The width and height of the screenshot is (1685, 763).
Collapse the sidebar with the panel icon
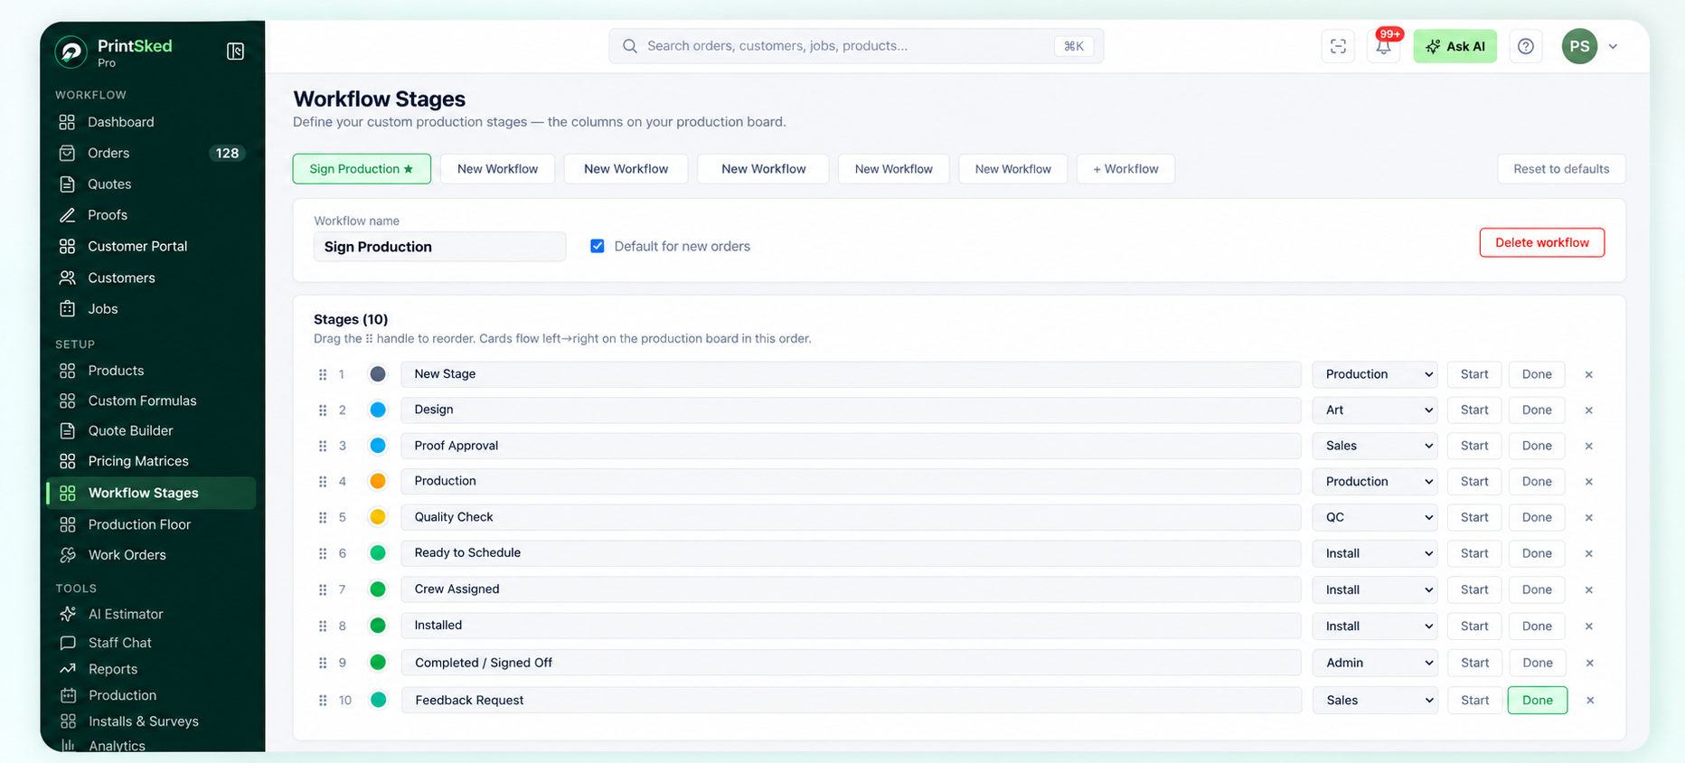(235, 52)
